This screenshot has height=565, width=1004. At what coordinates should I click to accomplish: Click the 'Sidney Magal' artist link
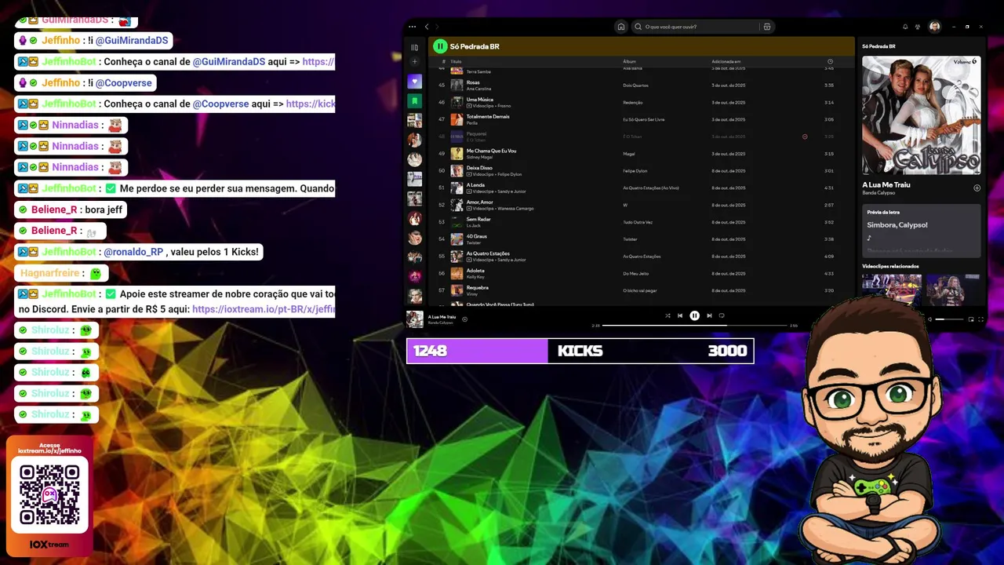tap(478, 157)
